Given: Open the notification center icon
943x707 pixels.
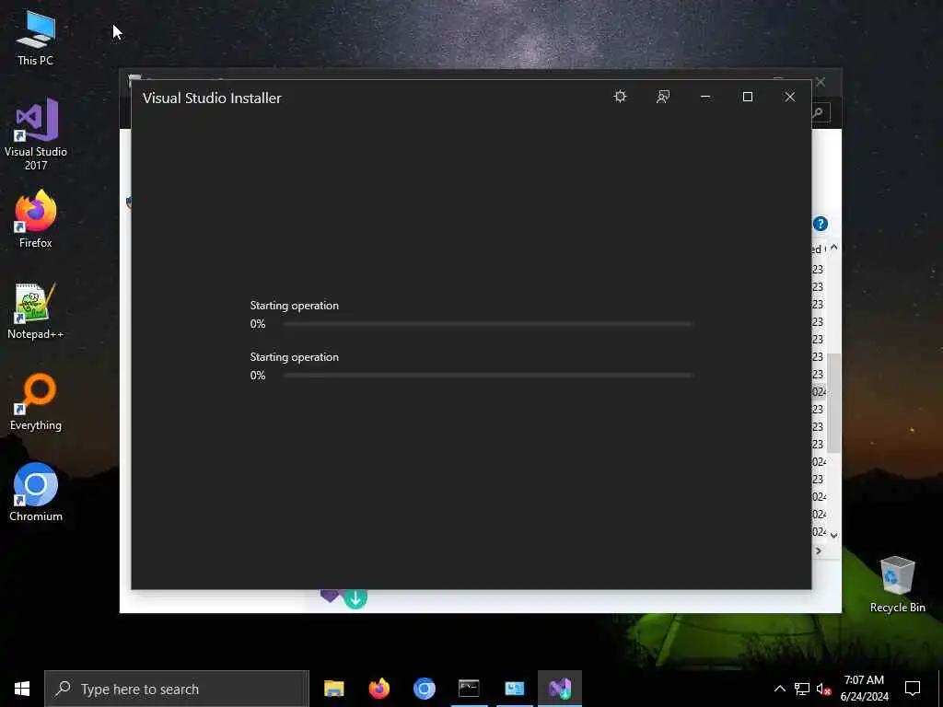Looking at the screenshot, I should tap(913, 689).
